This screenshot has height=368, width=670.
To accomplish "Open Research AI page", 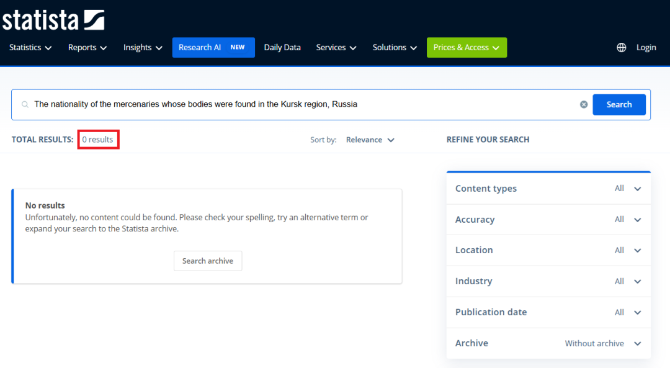I will (x=213, y=47).
